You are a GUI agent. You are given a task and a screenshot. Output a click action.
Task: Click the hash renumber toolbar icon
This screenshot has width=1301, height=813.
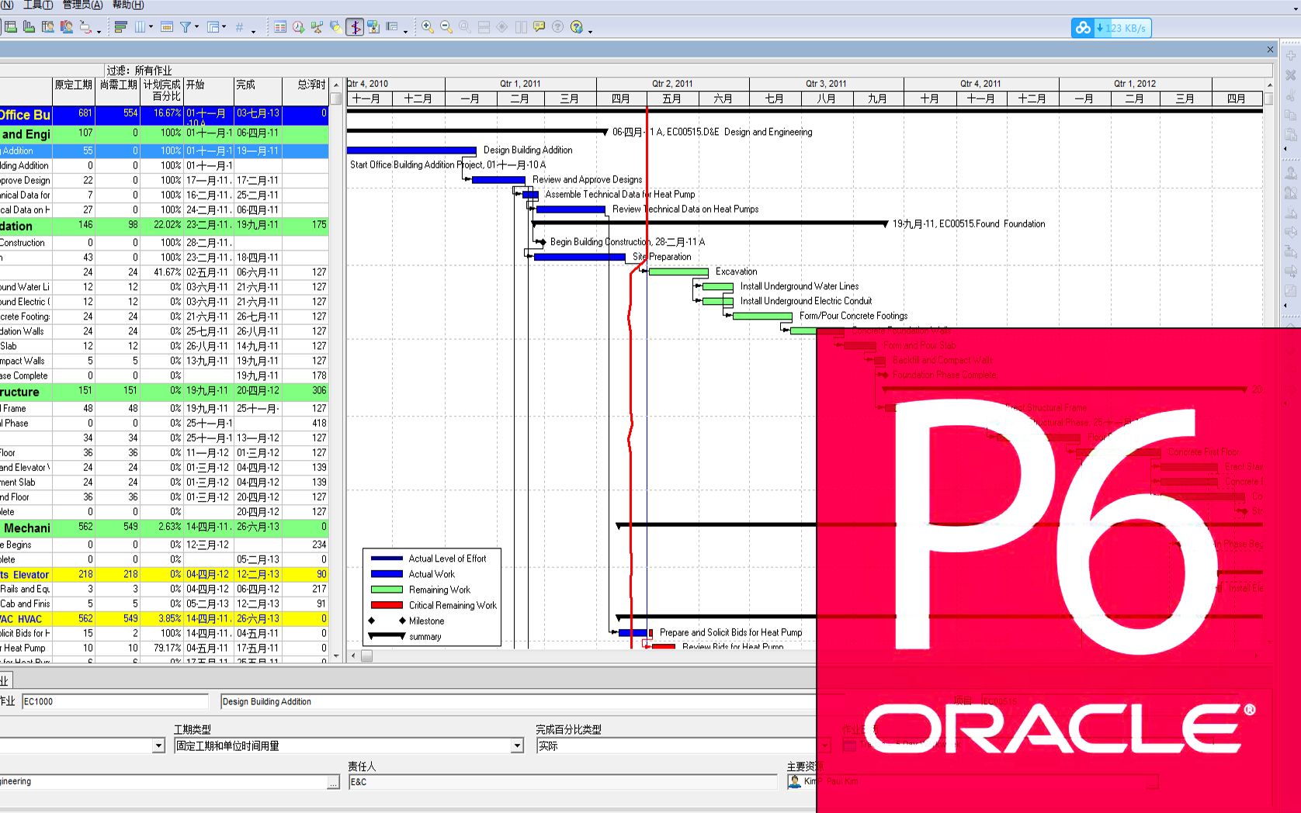[x=240, y=27]
